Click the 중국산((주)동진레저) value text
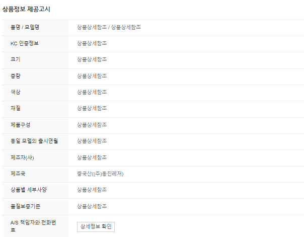304x237 pixels. point(100,174)
